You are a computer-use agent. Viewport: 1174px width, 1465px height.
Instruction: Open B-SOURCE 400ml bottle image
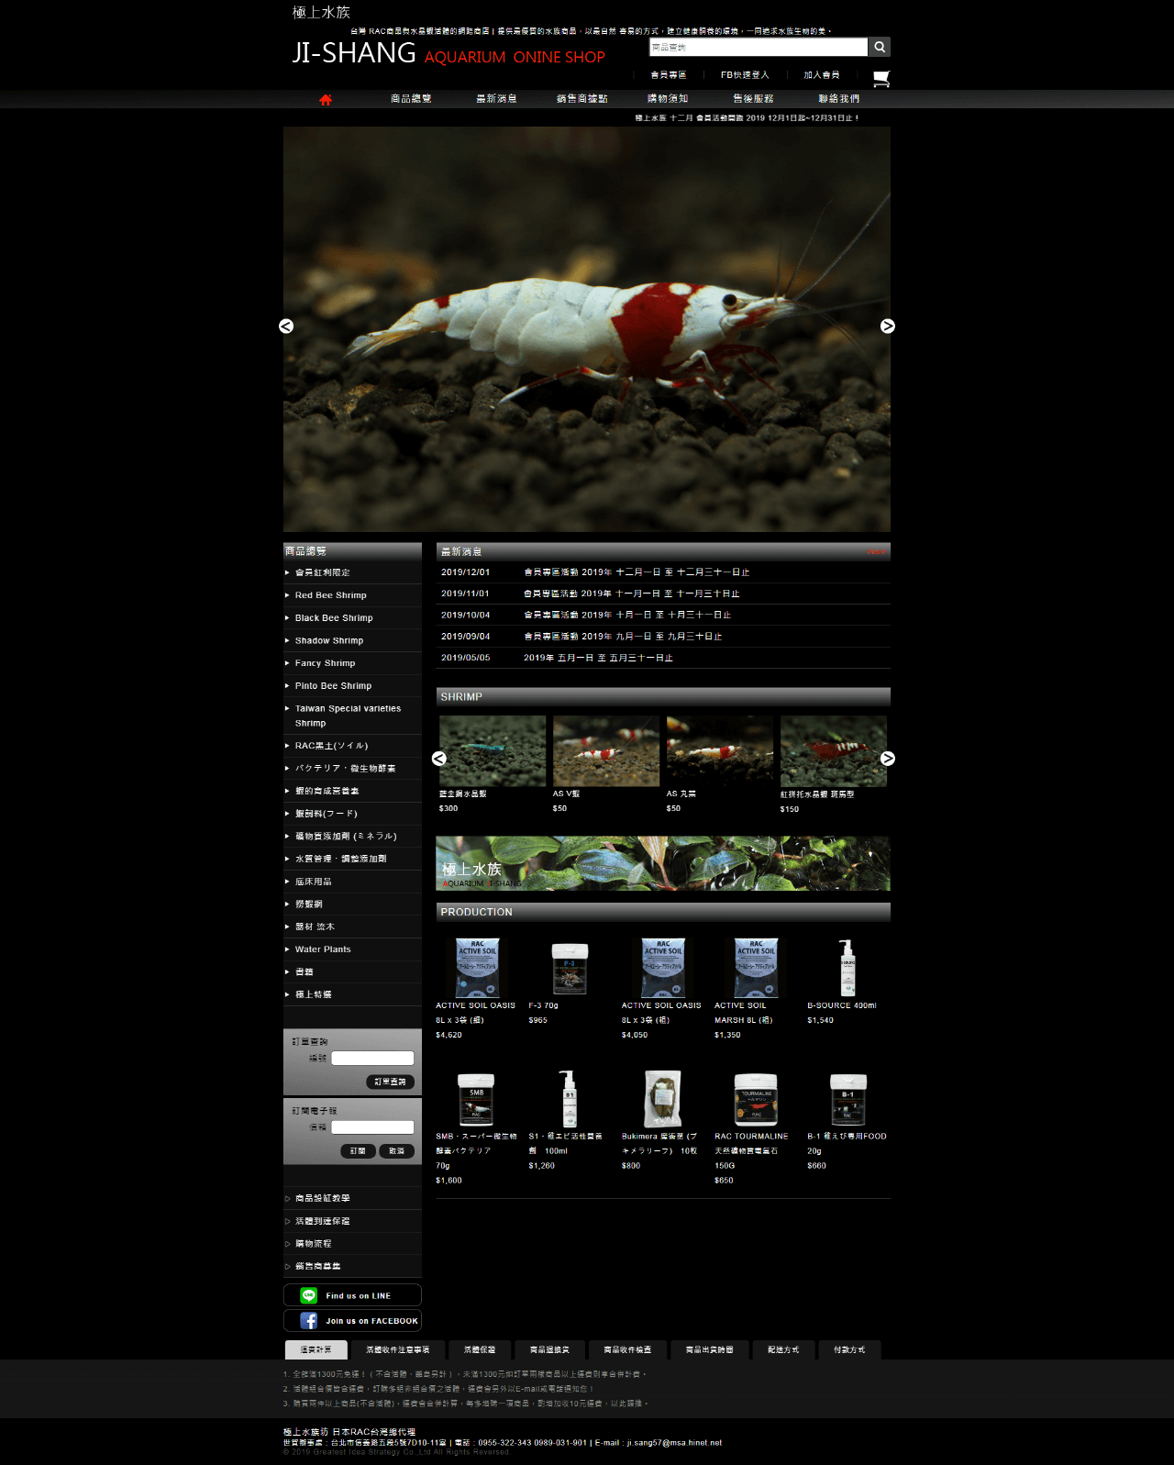(847, 967)
